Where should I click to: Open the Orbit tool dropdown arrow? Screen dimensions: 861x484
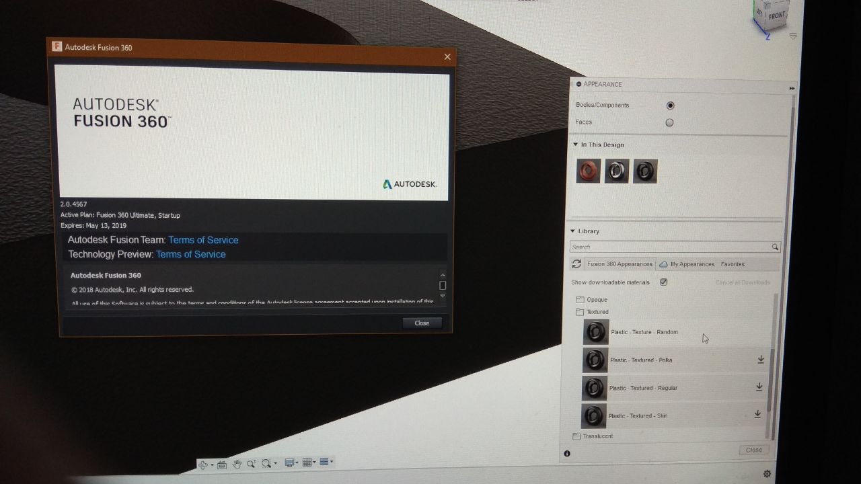[212, 465]
